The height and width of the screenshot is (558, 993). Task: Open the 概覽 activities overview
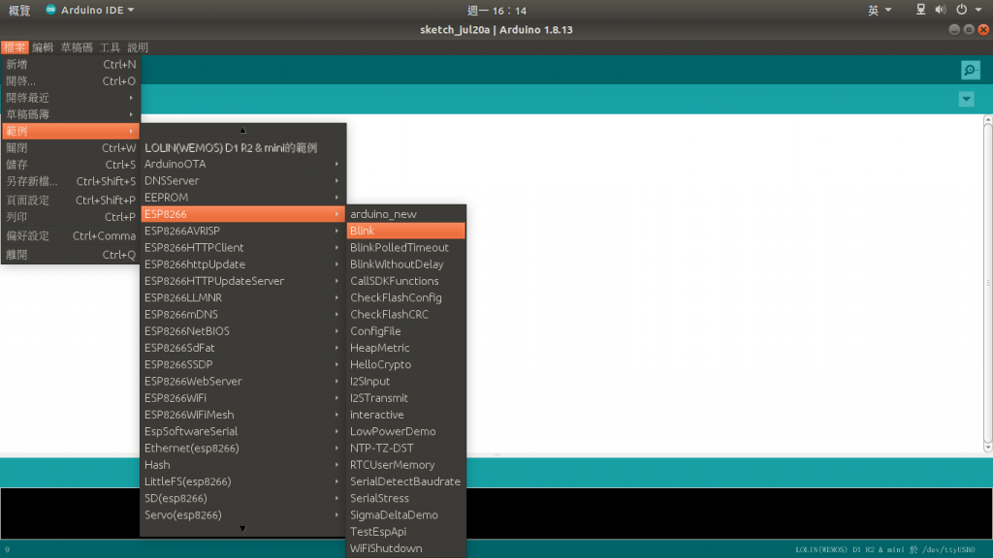coord(19,10)
